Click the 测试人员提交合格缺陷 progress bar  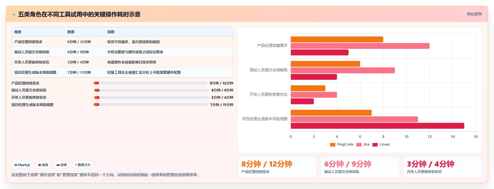(x=151, y=90)
